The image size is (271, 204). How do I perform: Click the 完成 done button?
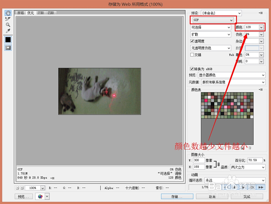point(247,197)
